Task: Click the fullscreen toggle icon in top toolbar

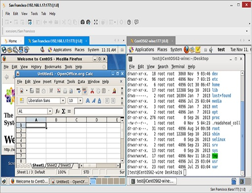Action: click(x=96, y=22)
